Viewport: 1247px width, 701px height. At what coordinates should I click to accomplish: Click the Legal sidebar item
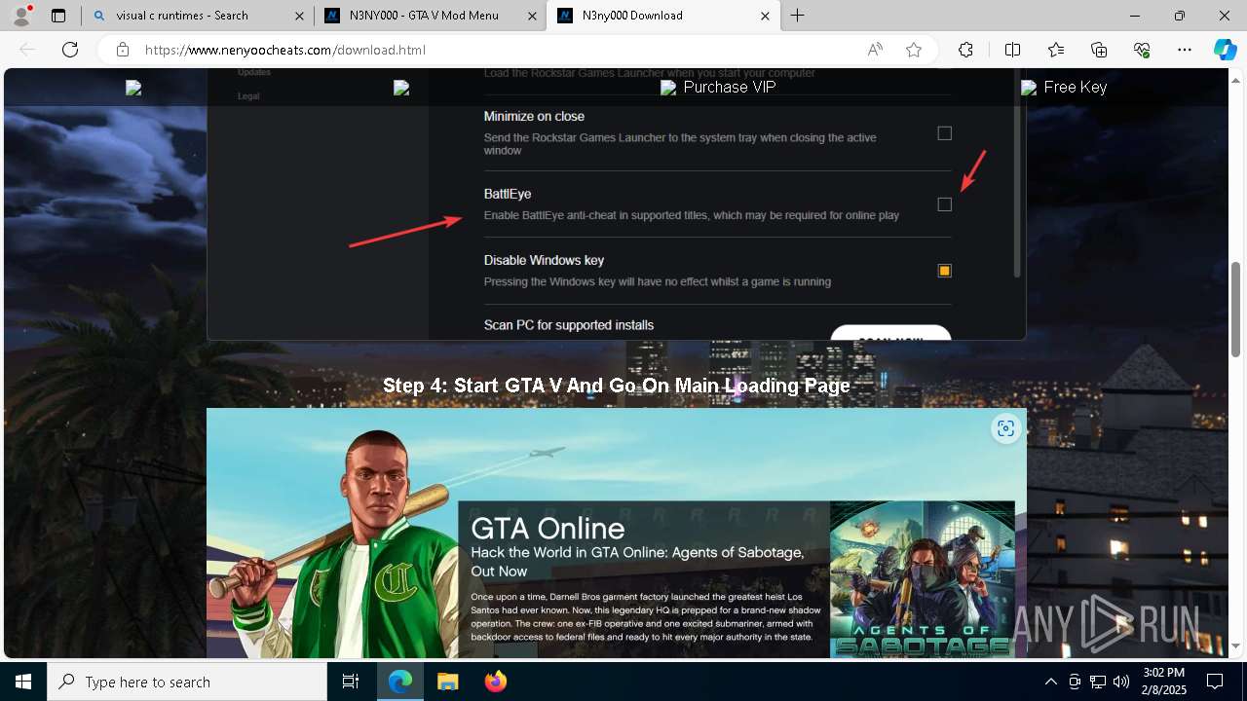point(248,96)
